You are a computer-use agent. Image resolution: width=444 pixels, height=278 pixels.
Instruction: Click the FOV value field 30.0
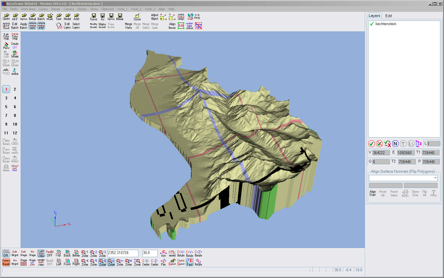150,253
